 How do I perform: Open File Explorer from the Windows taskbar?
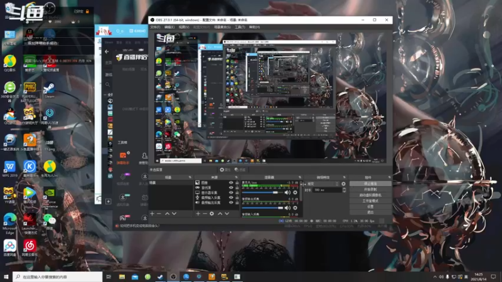pyautogui.click(x=122, y=276)
